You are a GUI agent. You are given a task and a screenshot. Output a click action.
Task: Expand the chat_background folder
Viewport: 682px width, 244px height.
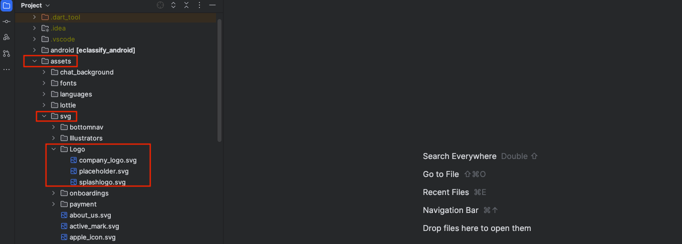click(44, 72)
